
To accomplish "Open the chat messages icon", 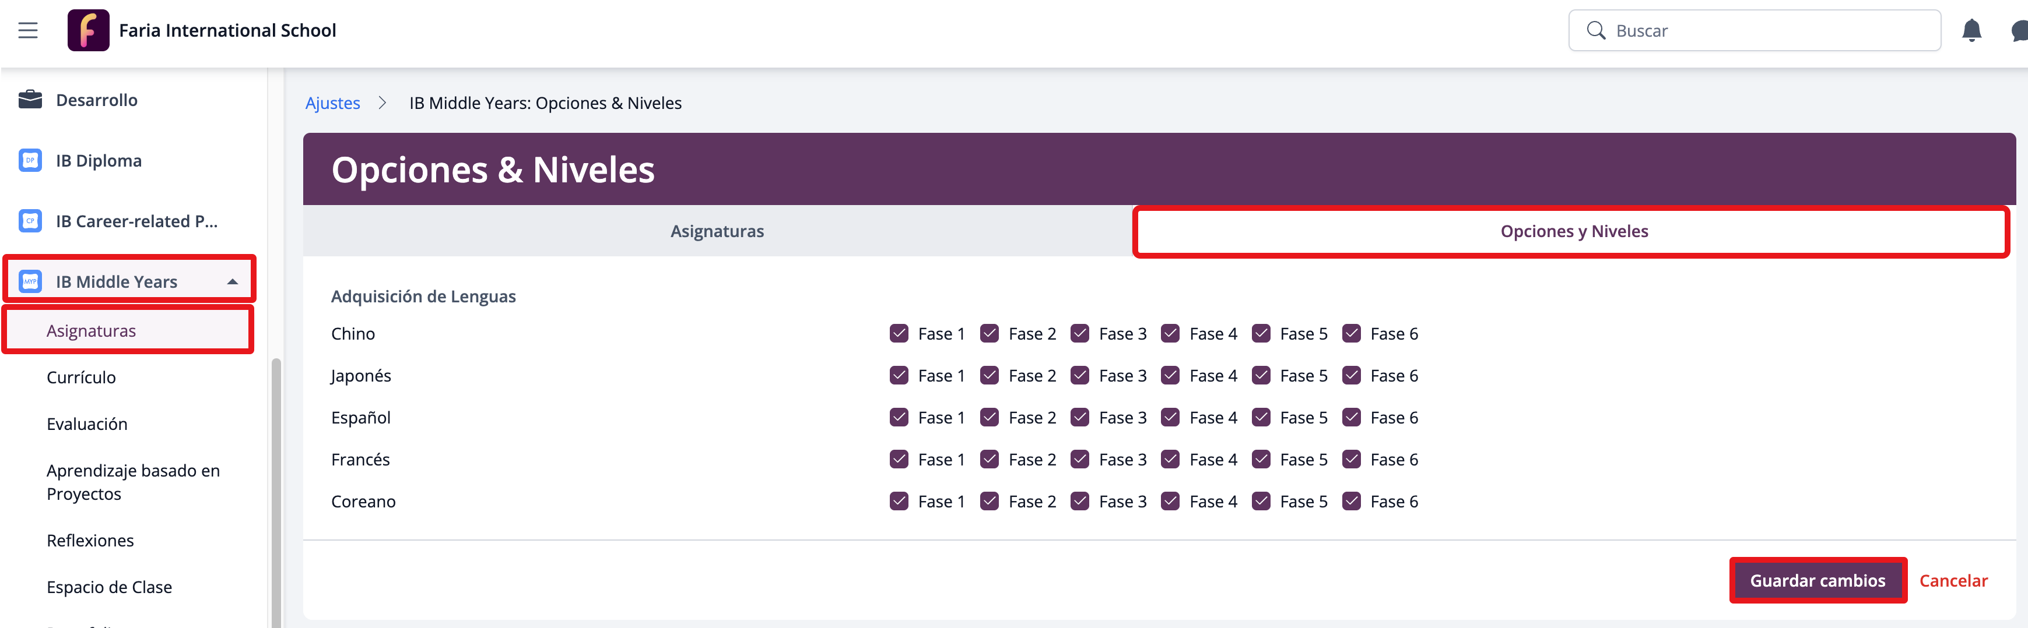I will 2019,31.
